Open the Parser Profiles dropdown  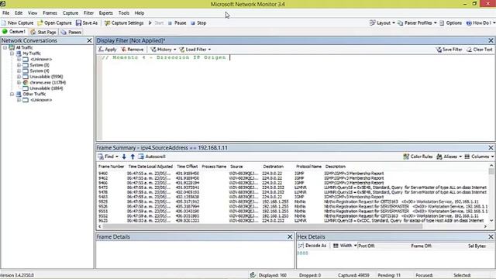pyautogui.click(x=417, y=22)
